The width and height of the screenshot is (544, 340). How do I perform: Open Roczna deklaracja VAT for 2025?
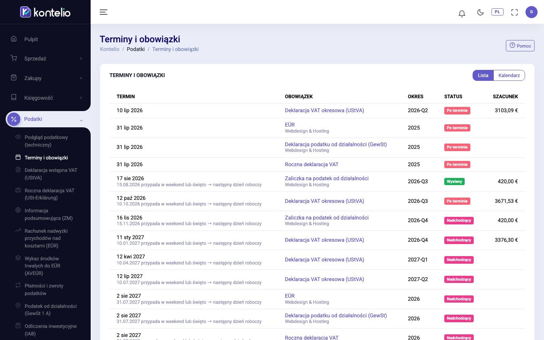pos(312,164)
